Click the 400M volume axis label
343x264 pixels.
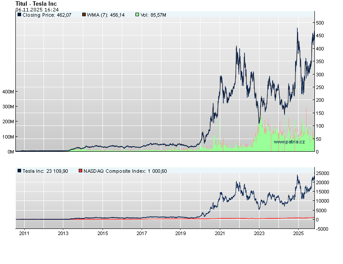8,92
